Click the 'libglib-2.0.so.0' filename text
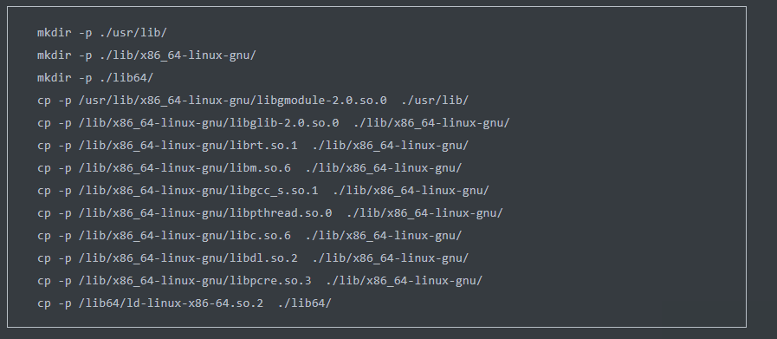The image size is (777, 339). [284, 122]
